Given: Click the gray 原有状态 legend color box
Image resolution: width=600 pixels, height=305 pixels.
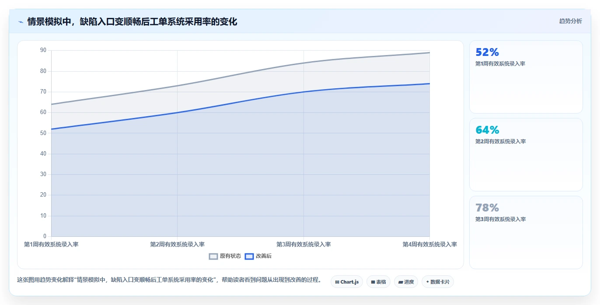Looking at the screenshot, I should 213,256.
